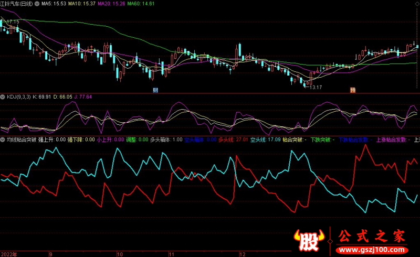Select the KDJ(9,3,3) indicator name

[x=19, y=97]
